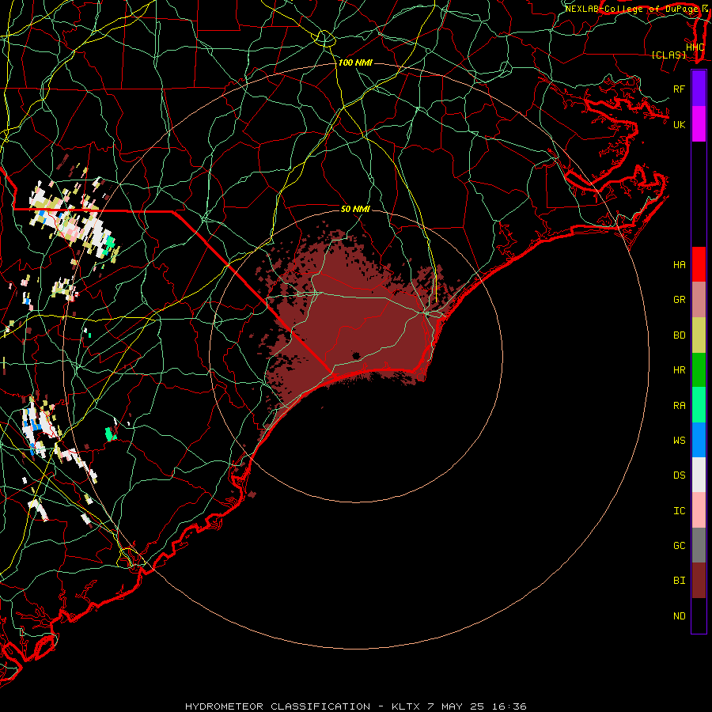
Task: Click the HHC product label
Action: coord(695,47)
